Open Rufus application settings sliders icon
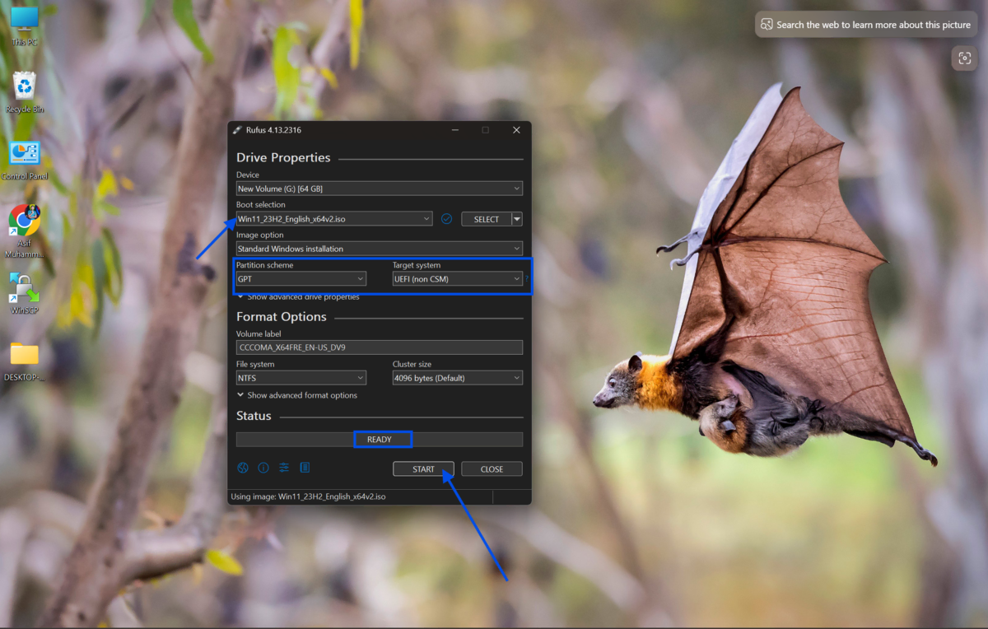The width and height of the screenshot is (988, 629). point(284,468)
